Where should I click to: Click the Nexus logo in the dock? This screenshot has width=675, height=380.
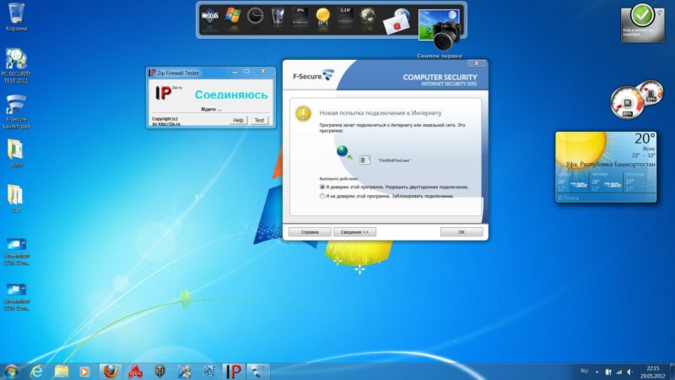209,17
